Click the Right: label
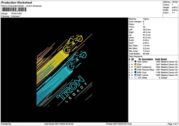 (131, 32)
